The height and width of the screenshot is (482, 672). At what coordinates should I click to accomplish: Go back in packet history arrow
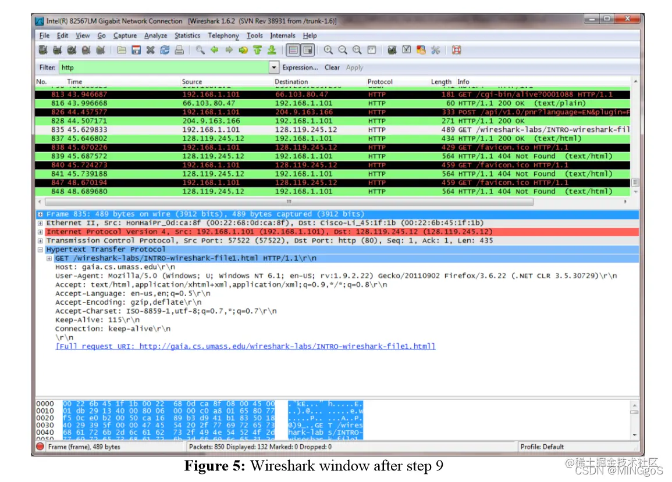pos(215,50)
